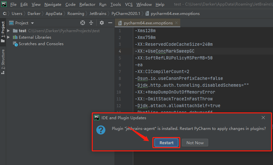The width and height of the screenshot is (273, 165).
Task: Select the pycharm64.exe.vmoptions editor tab
Action: (x=147, y=23)
